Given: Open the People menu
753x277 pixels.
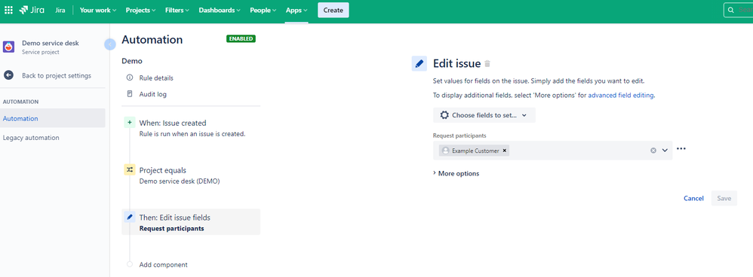Looking at the screenshot, I should tap(263, 10).
